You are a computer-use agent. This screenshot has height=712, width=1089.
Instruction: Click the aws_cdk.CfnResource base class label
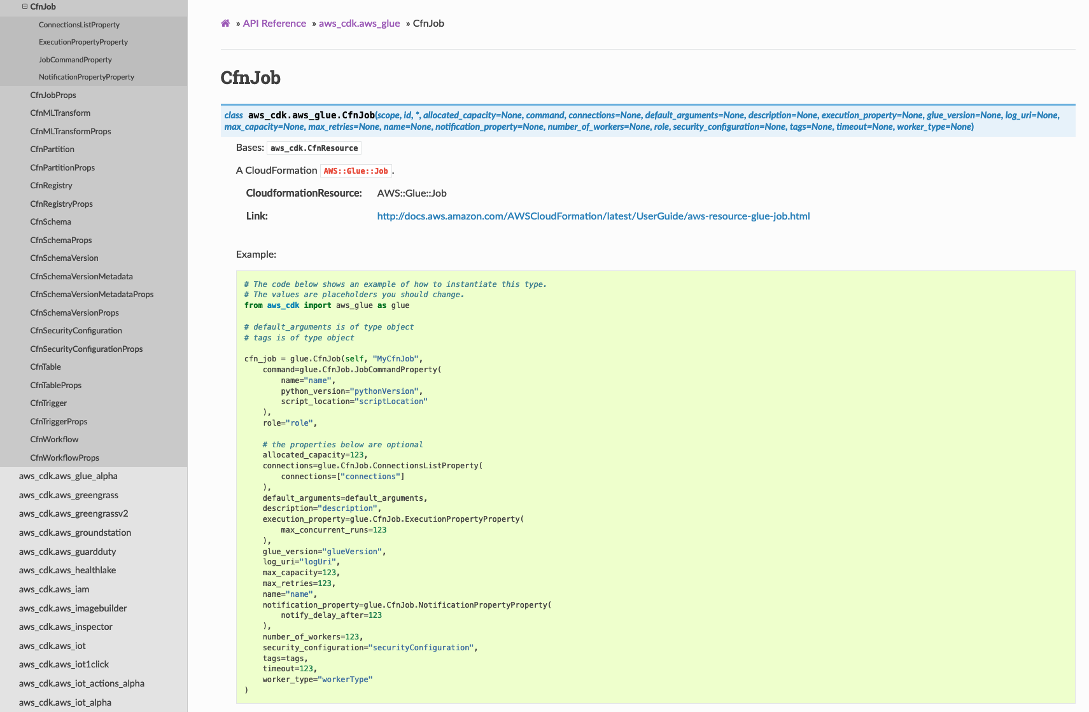pos(314,148)
